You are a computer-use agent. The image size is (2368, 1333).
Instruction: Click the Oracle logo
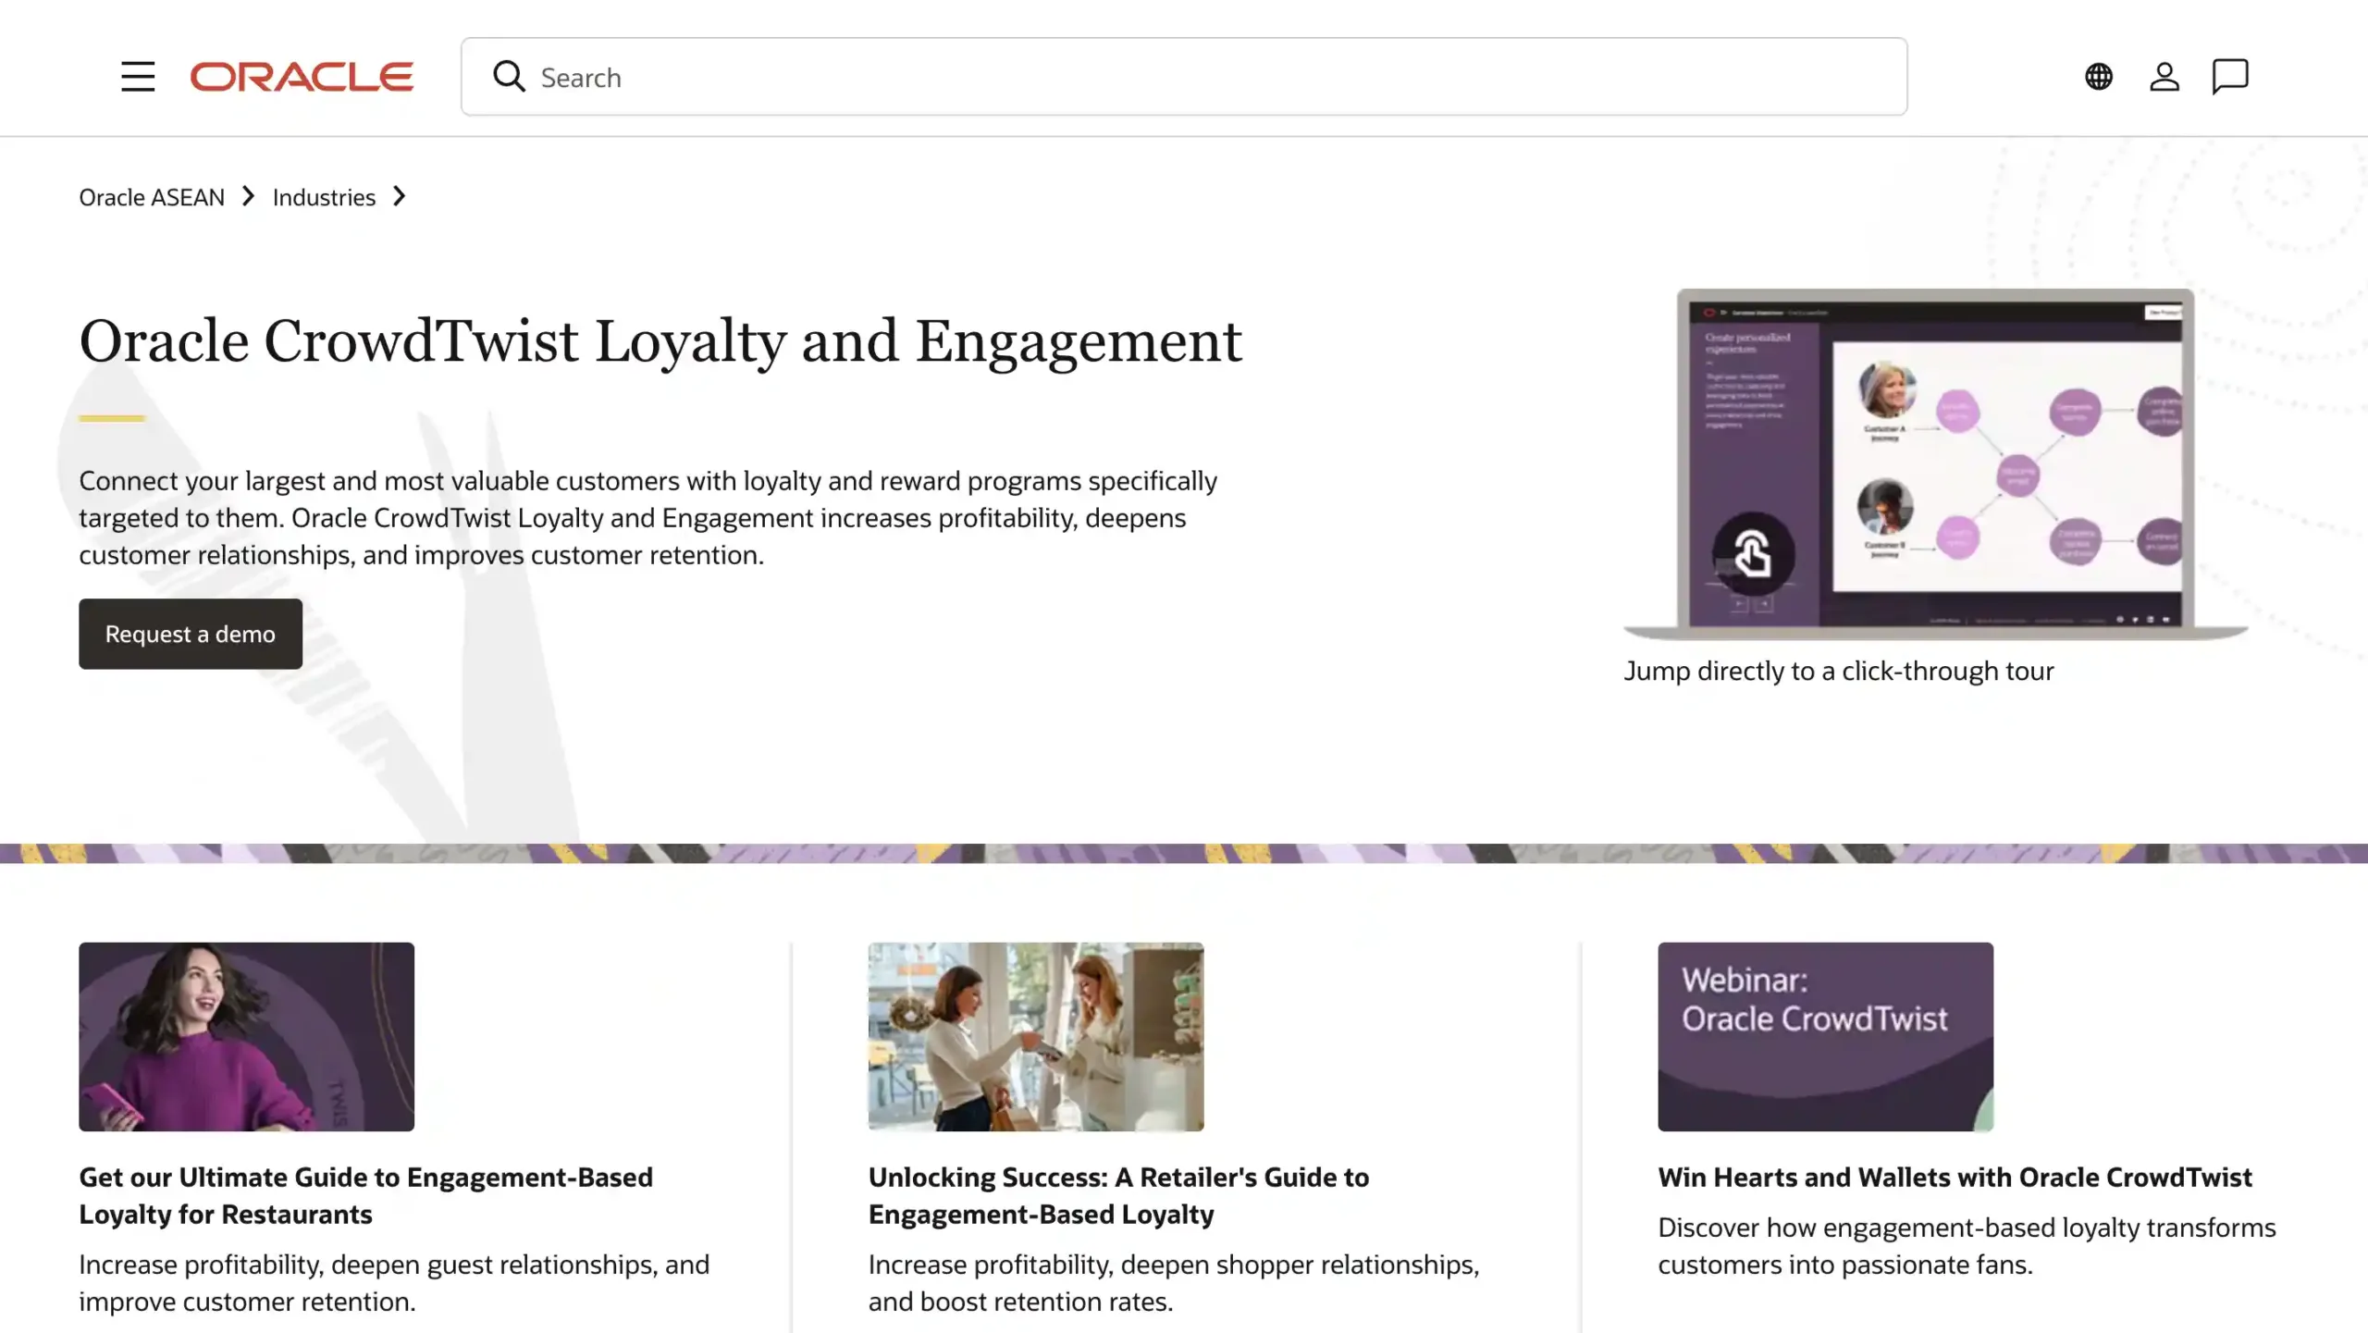[x=302, y=76]
